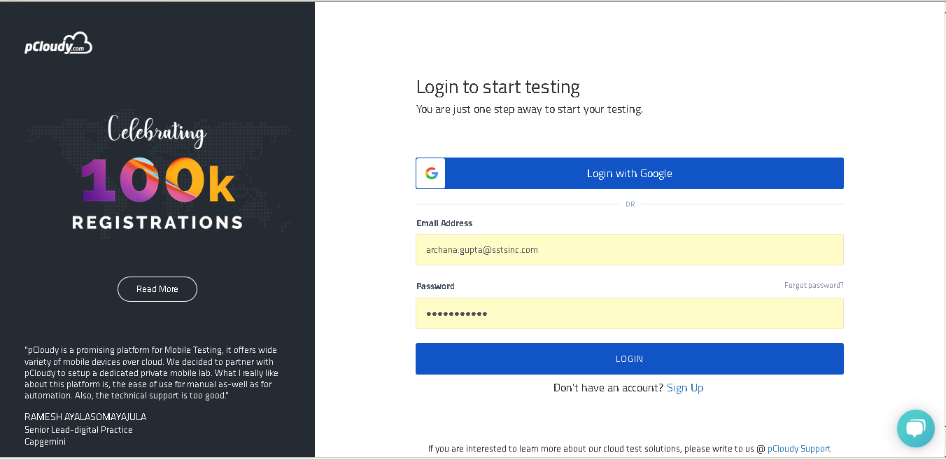946x460 pixels.
Task: Click the blue LOGIN button
Action: 630,358
